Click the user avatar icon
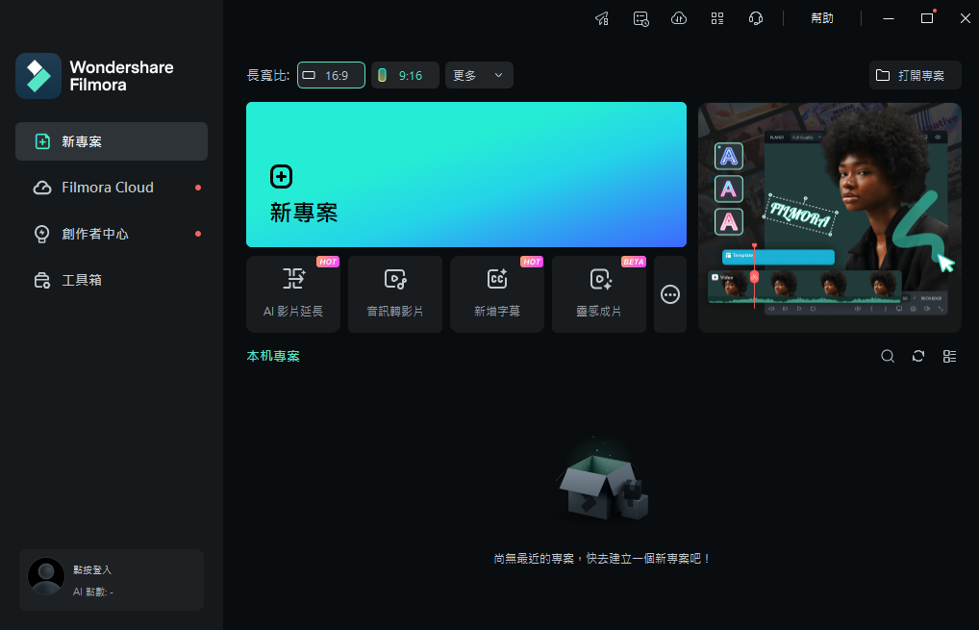Image resolution: width=979 pixels, height=630 pixels. click(46, 576)
